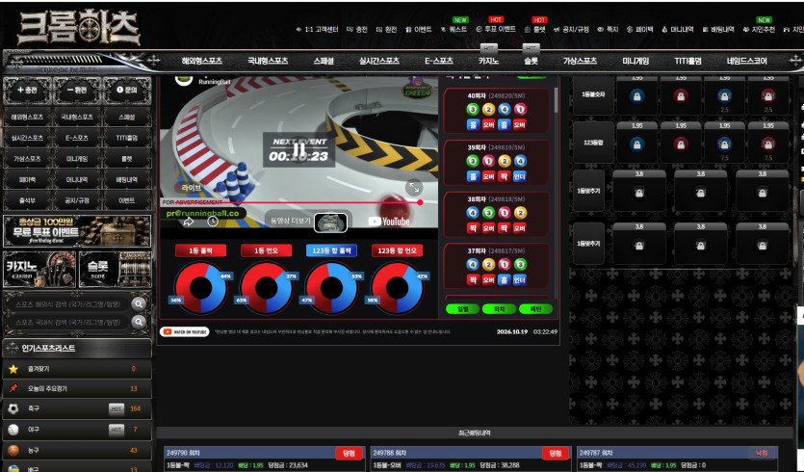The width and height of the screenshot is (804, 472).
Task: Pause the running ball video
Action: (298, 149)
